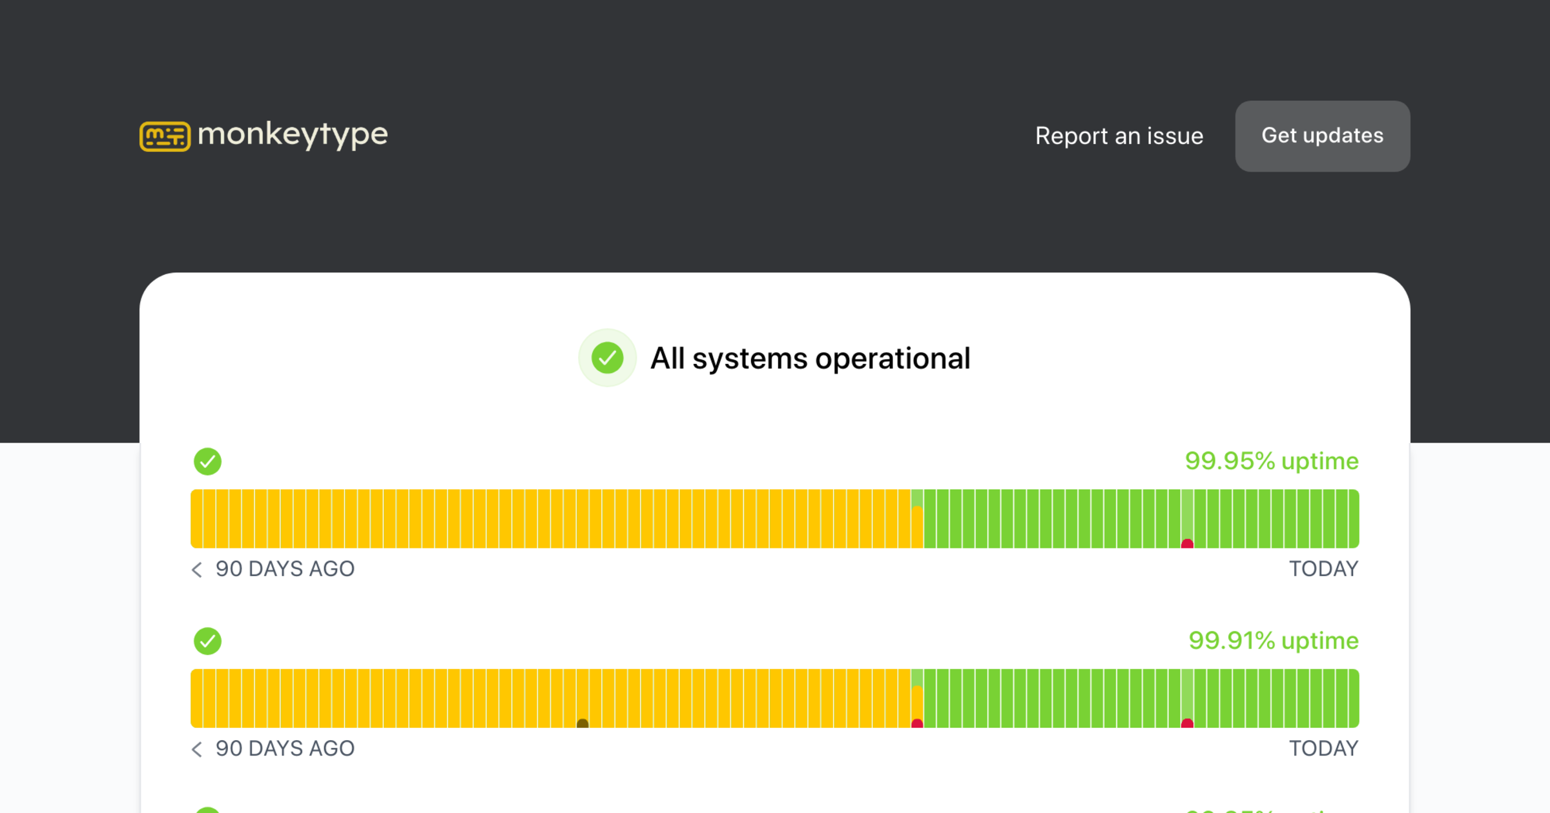Click the status check icon above 99.91% uptime bar
The image size is (1550, 813).
pos(207,641)
